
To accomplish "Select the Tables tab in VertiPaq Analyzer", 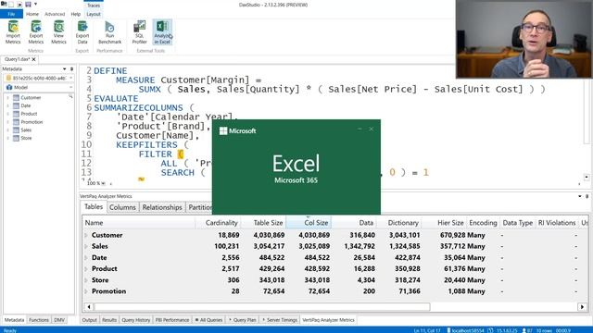I will (x=94, y=207).
